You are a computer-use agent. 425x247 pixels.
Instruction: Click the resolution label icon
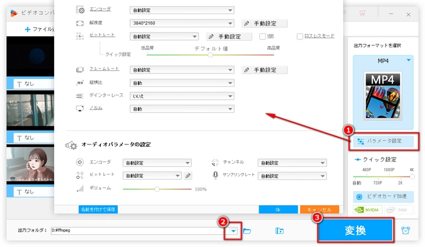[80, 23]
